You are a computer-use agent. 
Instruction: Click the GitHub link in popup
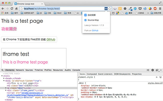pyautogui.click(x=95, y=31)
